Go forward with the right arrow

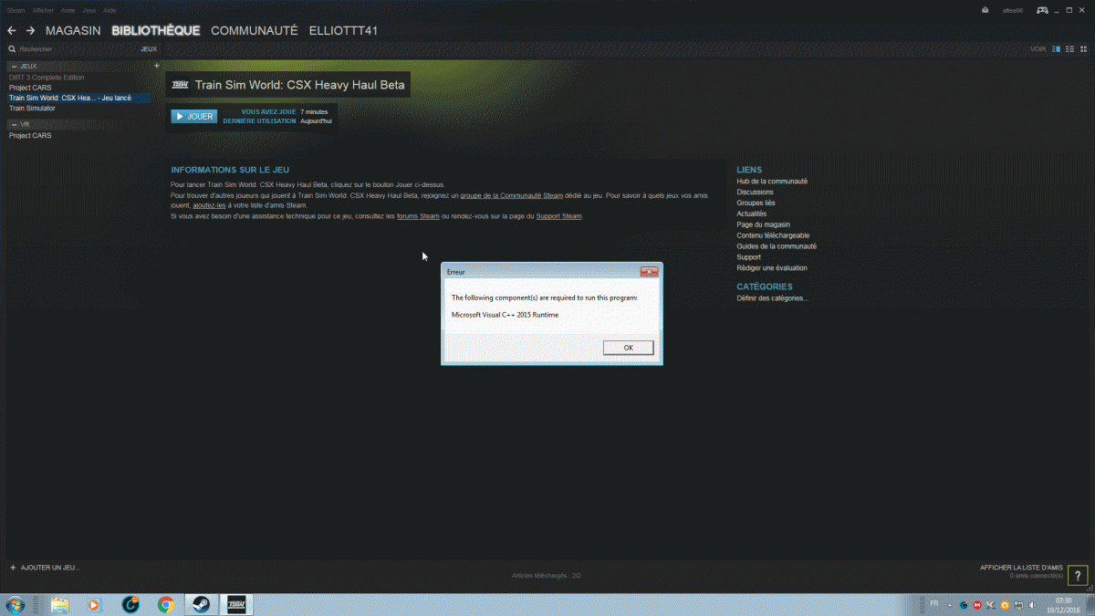point(30,31)
